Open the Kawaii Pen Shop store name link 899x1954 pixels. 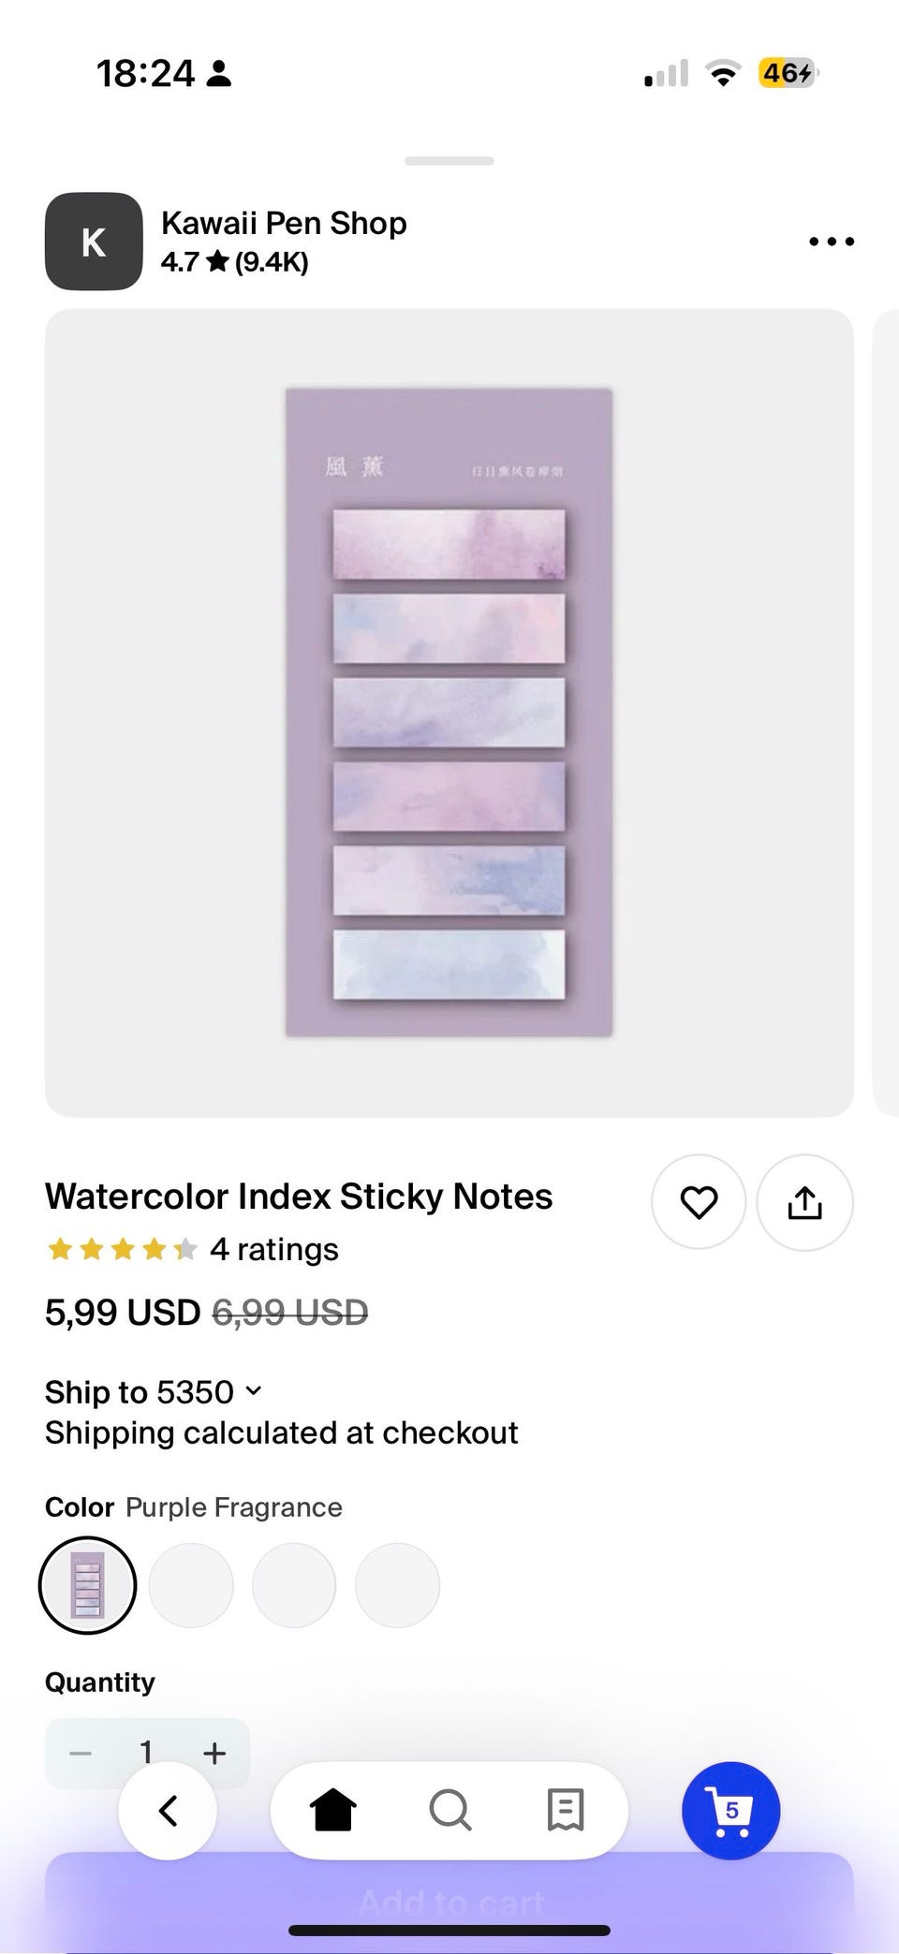(284, 224)
